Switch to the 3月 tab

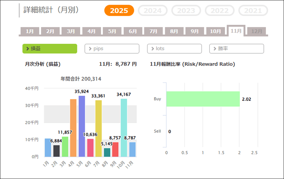(71, 31)
